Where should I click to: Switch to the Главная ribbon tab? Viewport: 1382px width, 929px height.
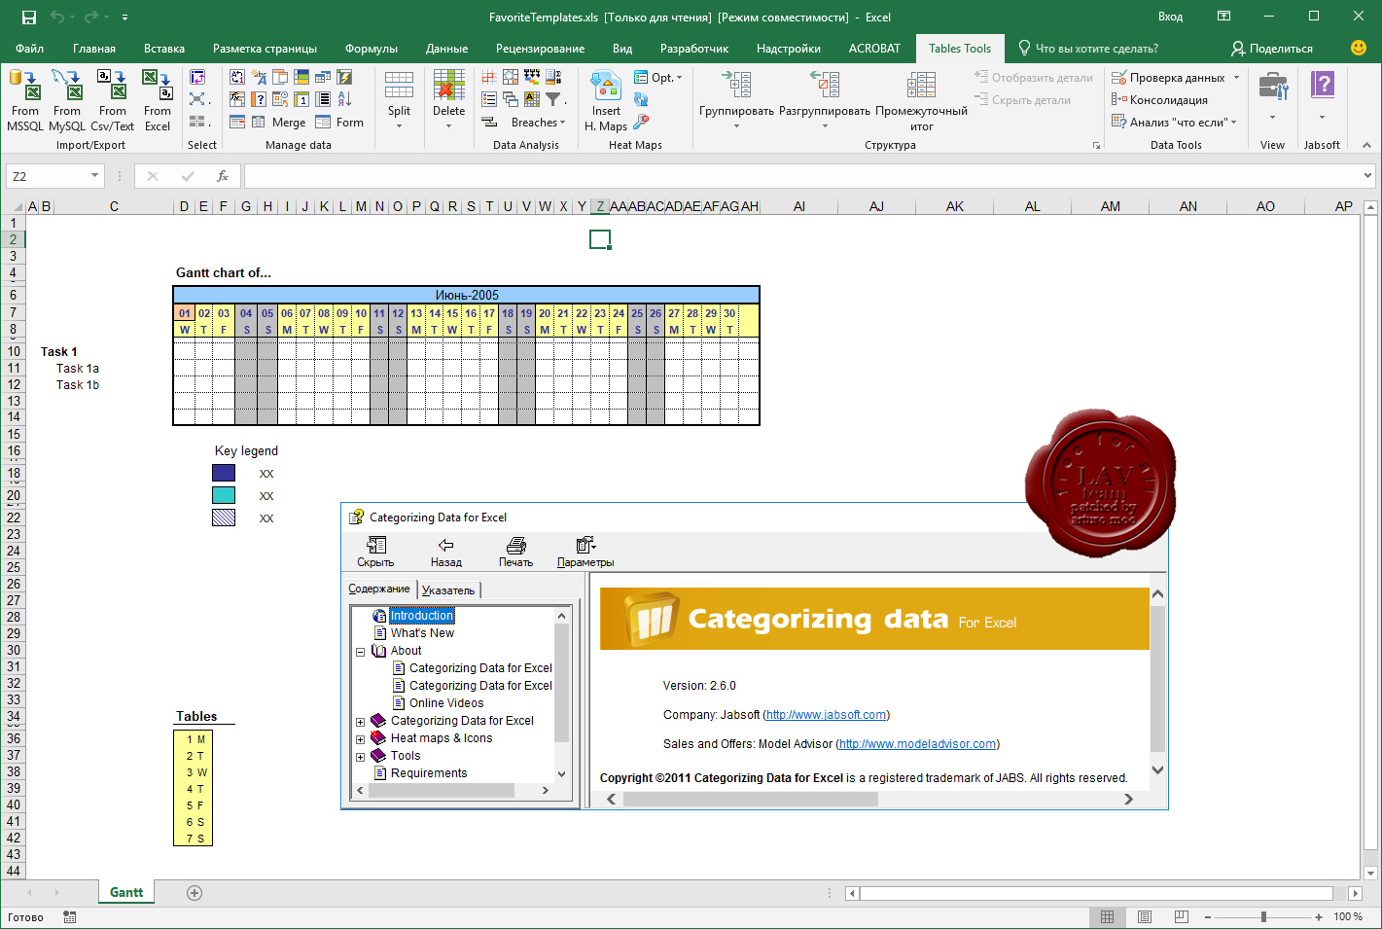(94, 49)
